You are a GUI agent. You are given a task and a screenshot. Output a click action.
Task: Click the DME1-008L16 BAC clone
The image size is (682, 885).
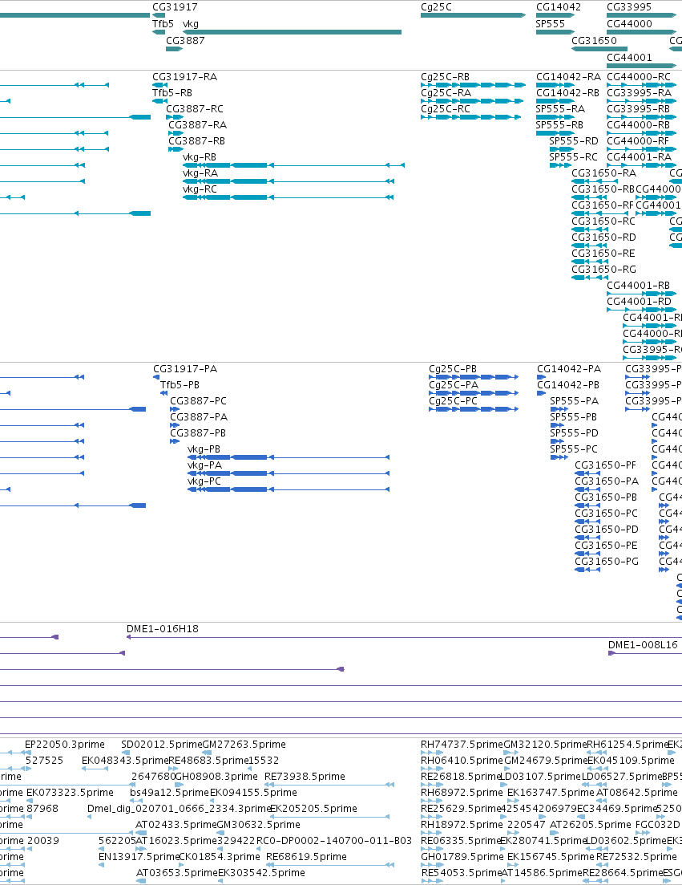click(x=643, y=645)
